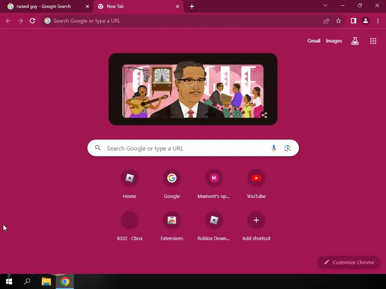Open the Windows Start menu
Image resolution: width=386 pixels, height=289 pixels.
point(9,281)
